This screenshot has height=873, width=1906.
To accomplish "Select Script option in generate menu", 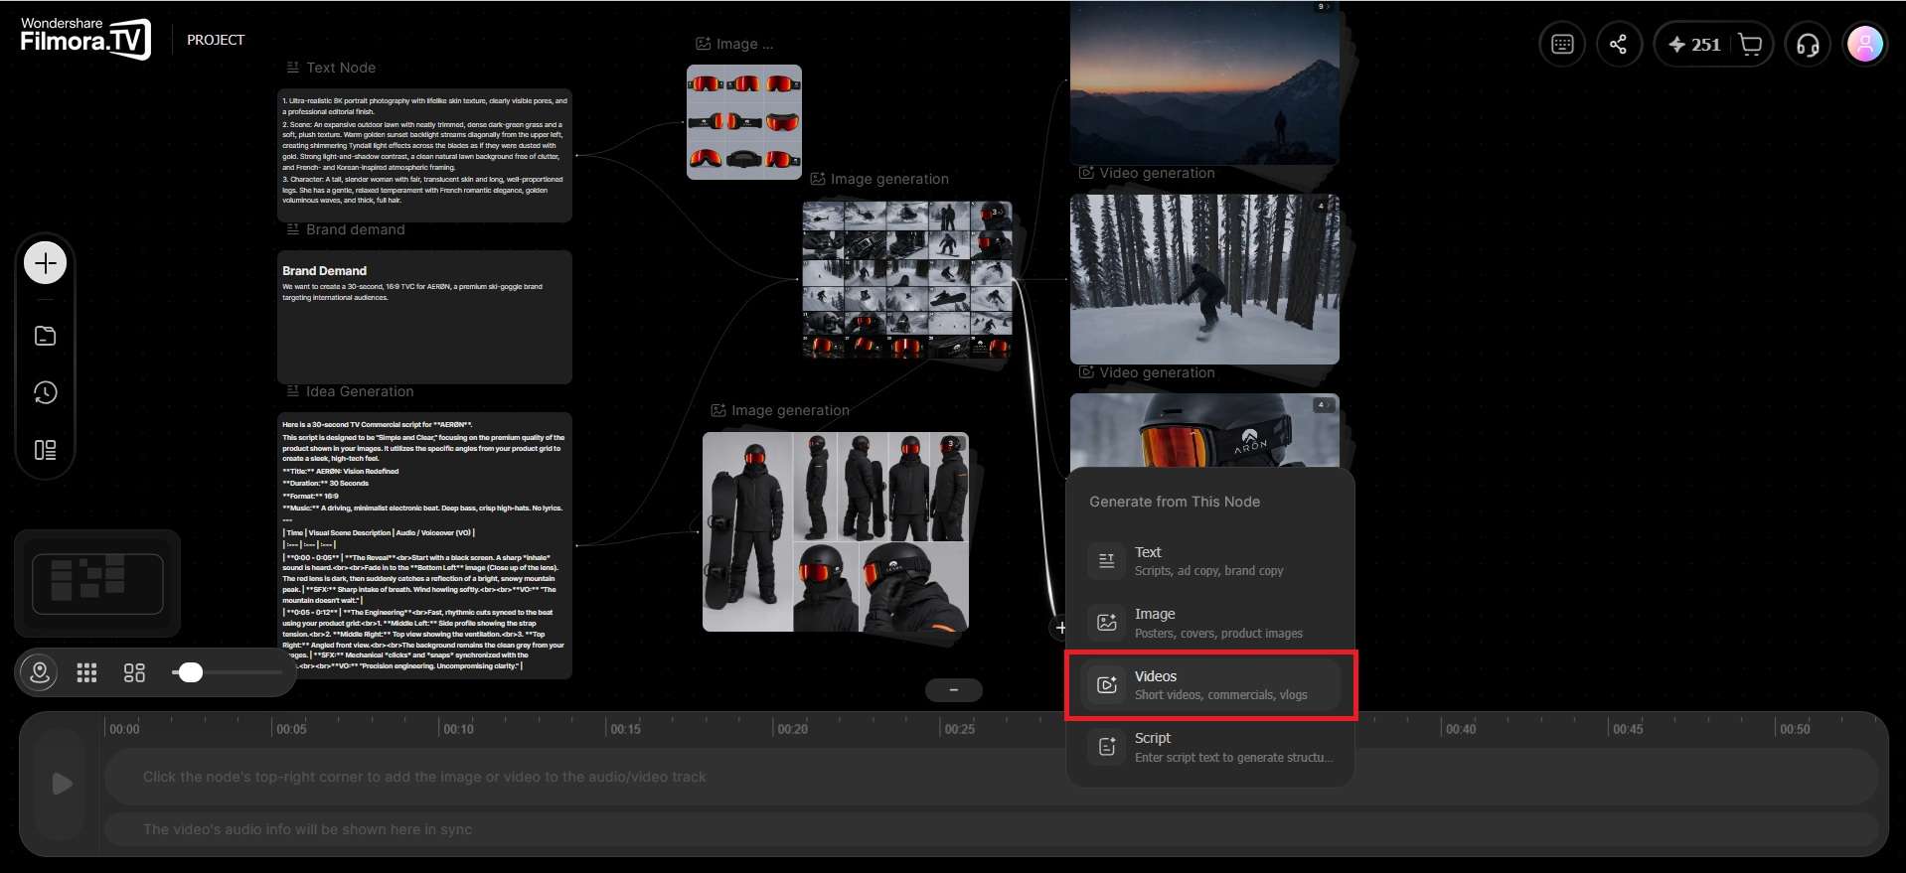I will click(1210, 747).
